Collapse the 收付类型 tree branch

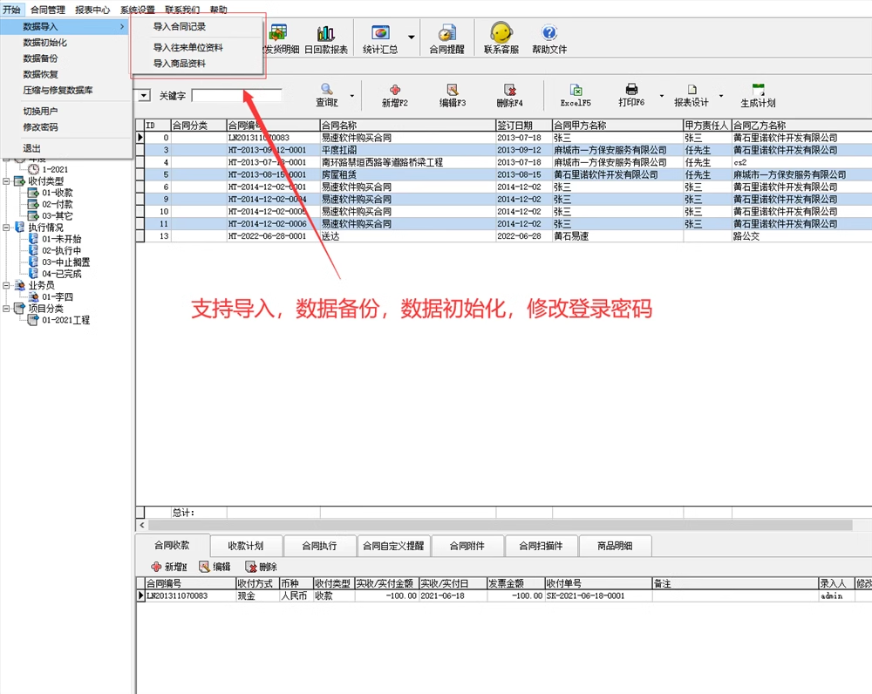[6, 181]
